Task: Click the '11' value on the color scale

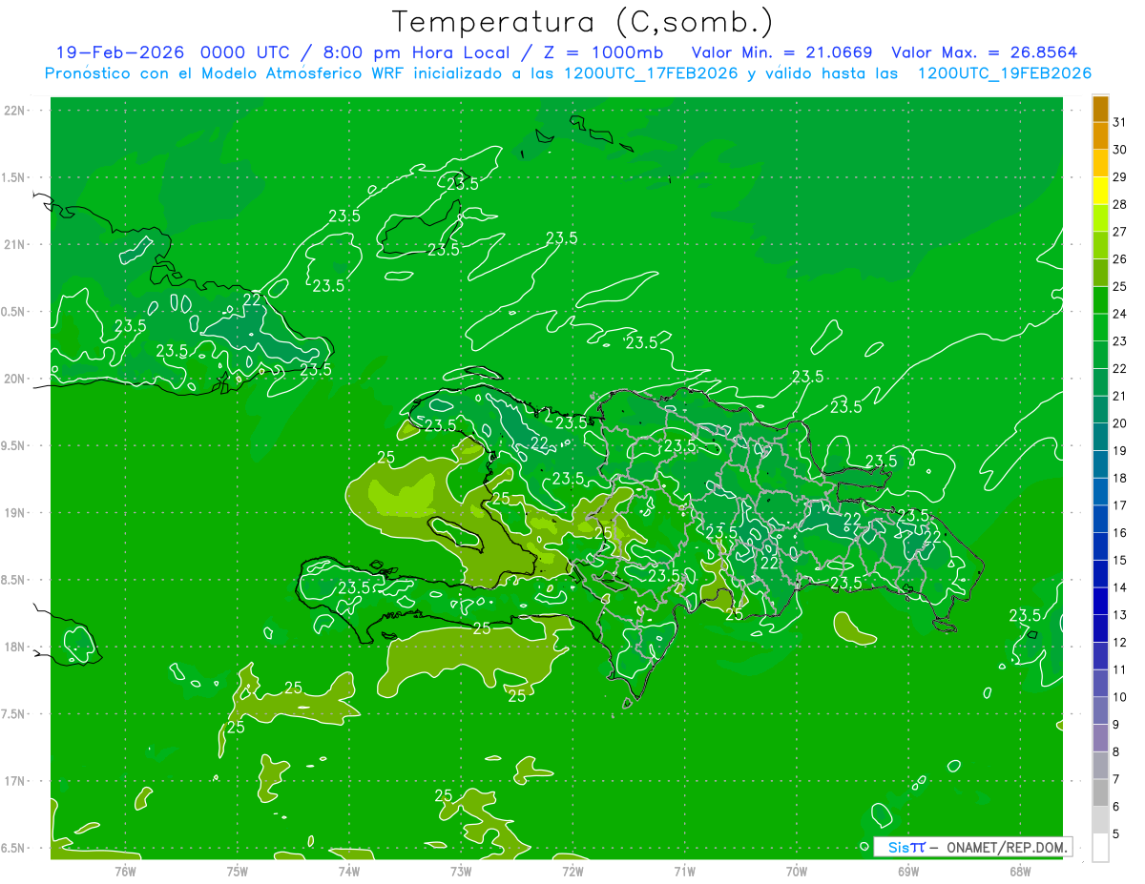Action: pos(1120,669)
